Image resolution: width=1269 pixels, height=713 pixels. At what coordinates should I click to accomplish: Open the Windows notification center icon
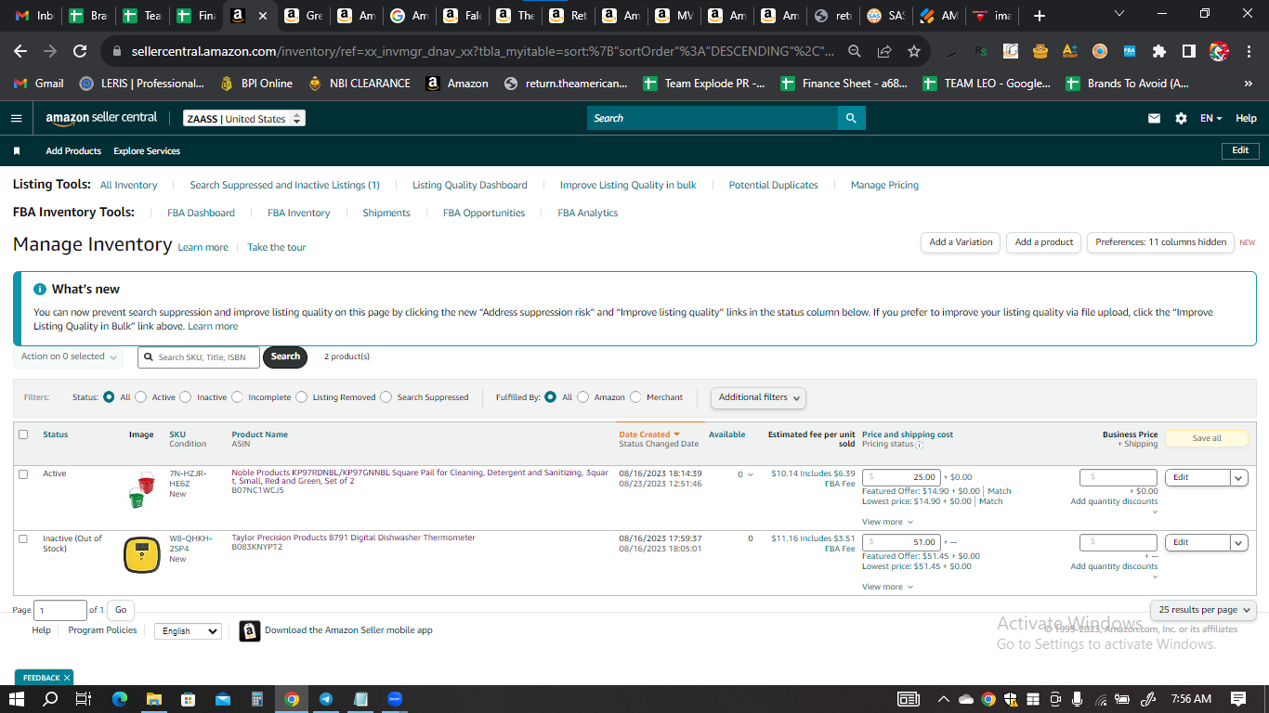click(x=1238, y=699)
